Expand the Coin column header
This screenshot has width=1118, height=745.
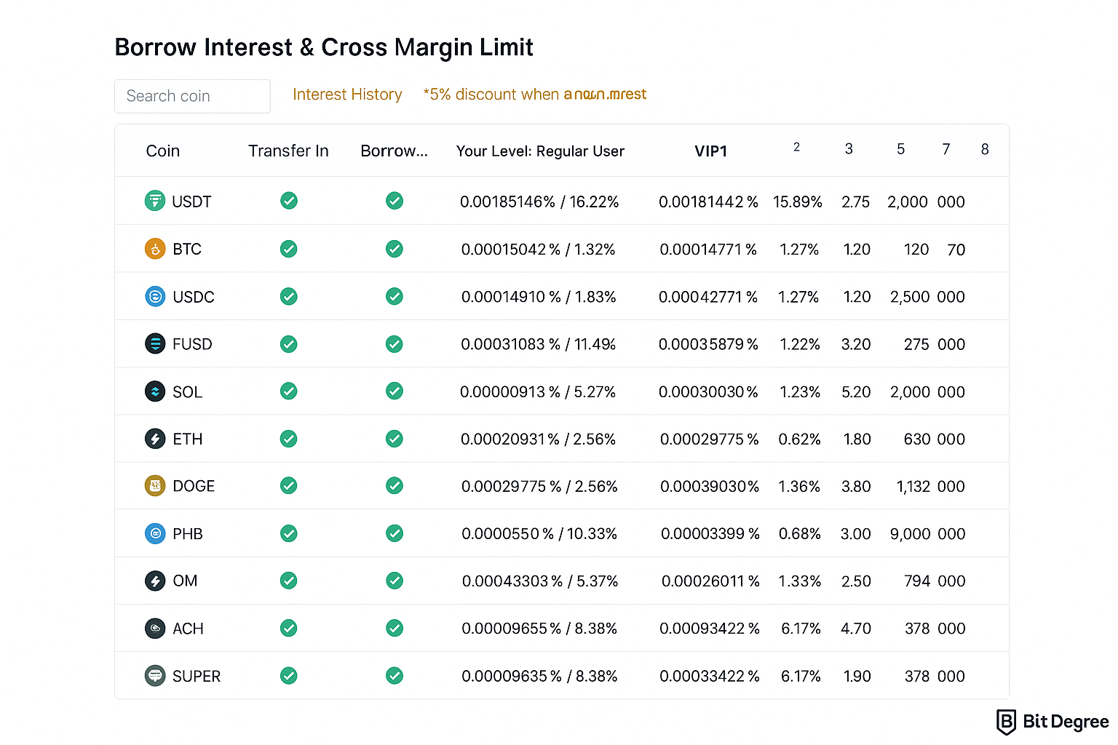162,151
